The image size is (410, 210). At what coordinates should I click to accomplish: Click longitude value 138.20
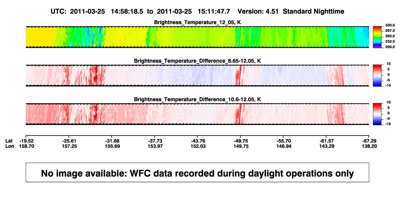click(x=369, y=146)
